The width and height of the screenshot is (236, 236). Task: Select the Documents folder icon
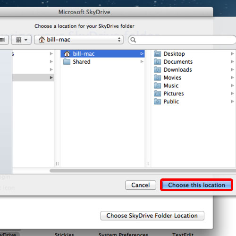click(157, 62)
